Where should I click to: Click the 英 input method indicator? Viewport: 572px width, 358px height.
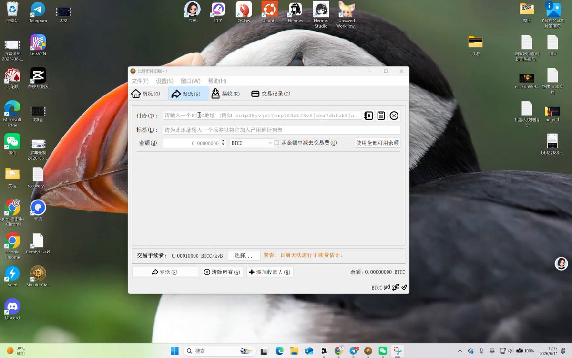pyautogui.click(x=492, y=351)
